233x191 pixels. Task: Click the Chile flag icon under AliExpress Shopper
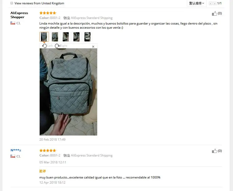coord(13,23)
